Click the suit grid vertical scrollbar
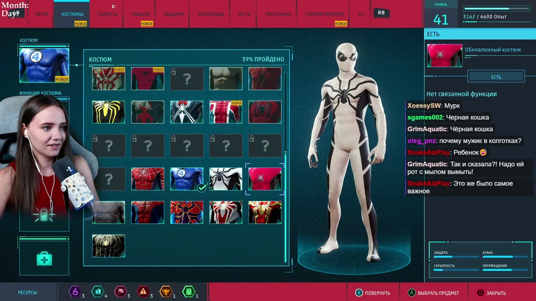 coord(286,167)
